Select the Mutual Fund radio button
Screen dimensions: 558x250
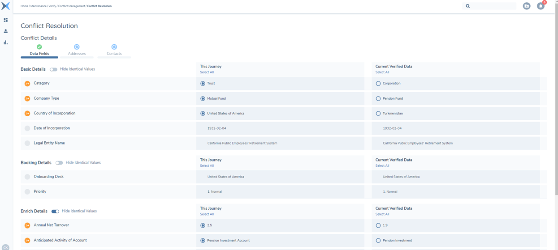point(203,98)
